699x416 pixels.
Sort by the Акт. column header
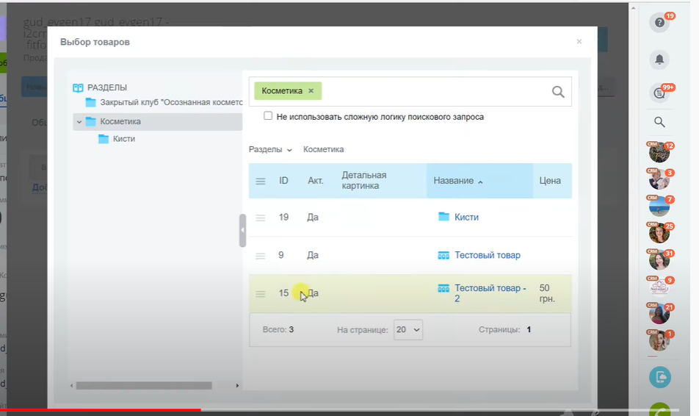point(315,181)
